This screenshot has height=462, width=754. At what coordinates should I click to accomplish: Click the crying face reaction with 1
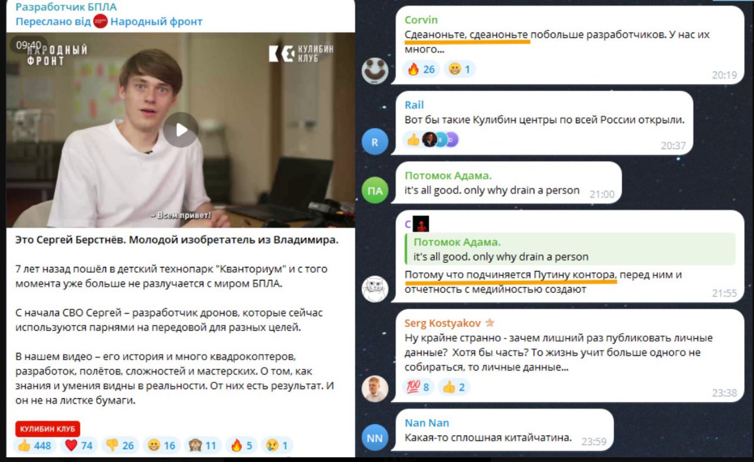tap(276, 445)
